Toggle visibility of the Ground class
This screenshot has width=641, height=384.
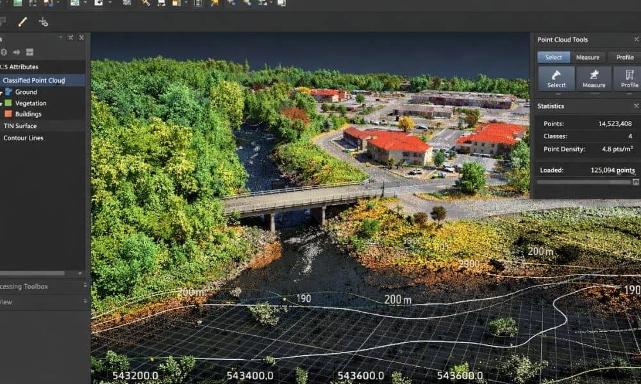pos(8,92)
